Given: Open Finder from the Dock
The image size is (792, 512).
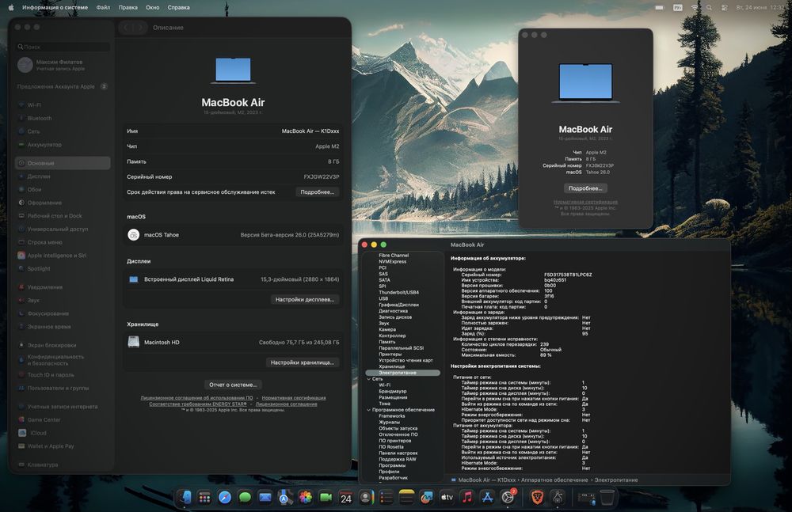Looking at the screenshot, I should (185, 497).
